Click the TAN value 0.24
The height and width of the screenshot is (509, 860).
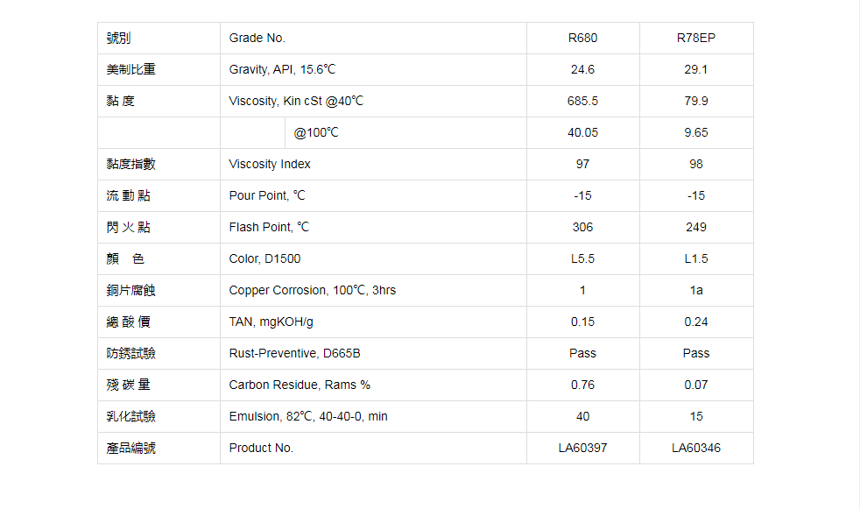[696, 322]
